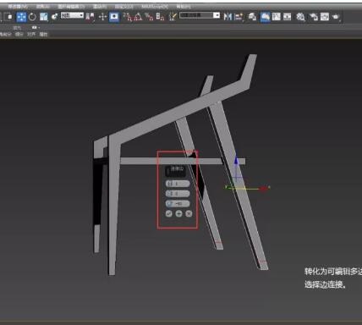Open the Curve Editor icon
The width and height of the screenshot is (362, 325).
coord(277,17)
